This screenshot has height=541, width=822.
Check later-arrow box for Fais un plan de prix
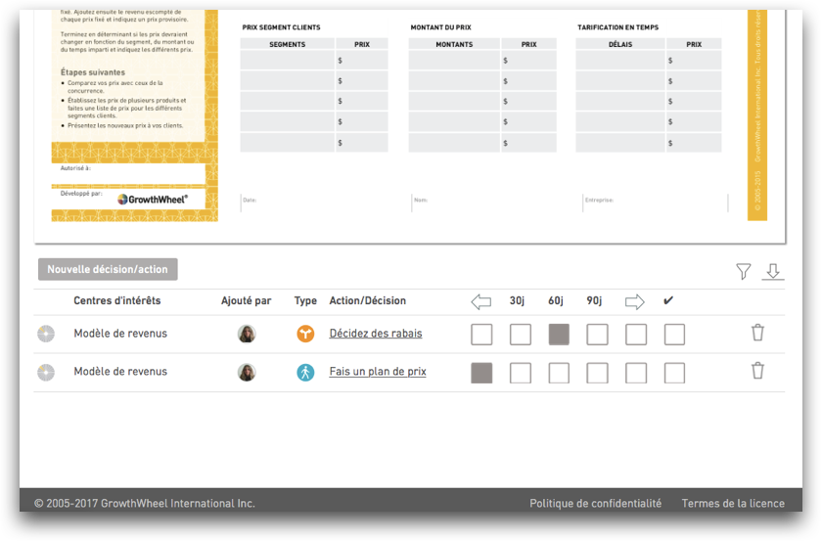click(636, 374)
